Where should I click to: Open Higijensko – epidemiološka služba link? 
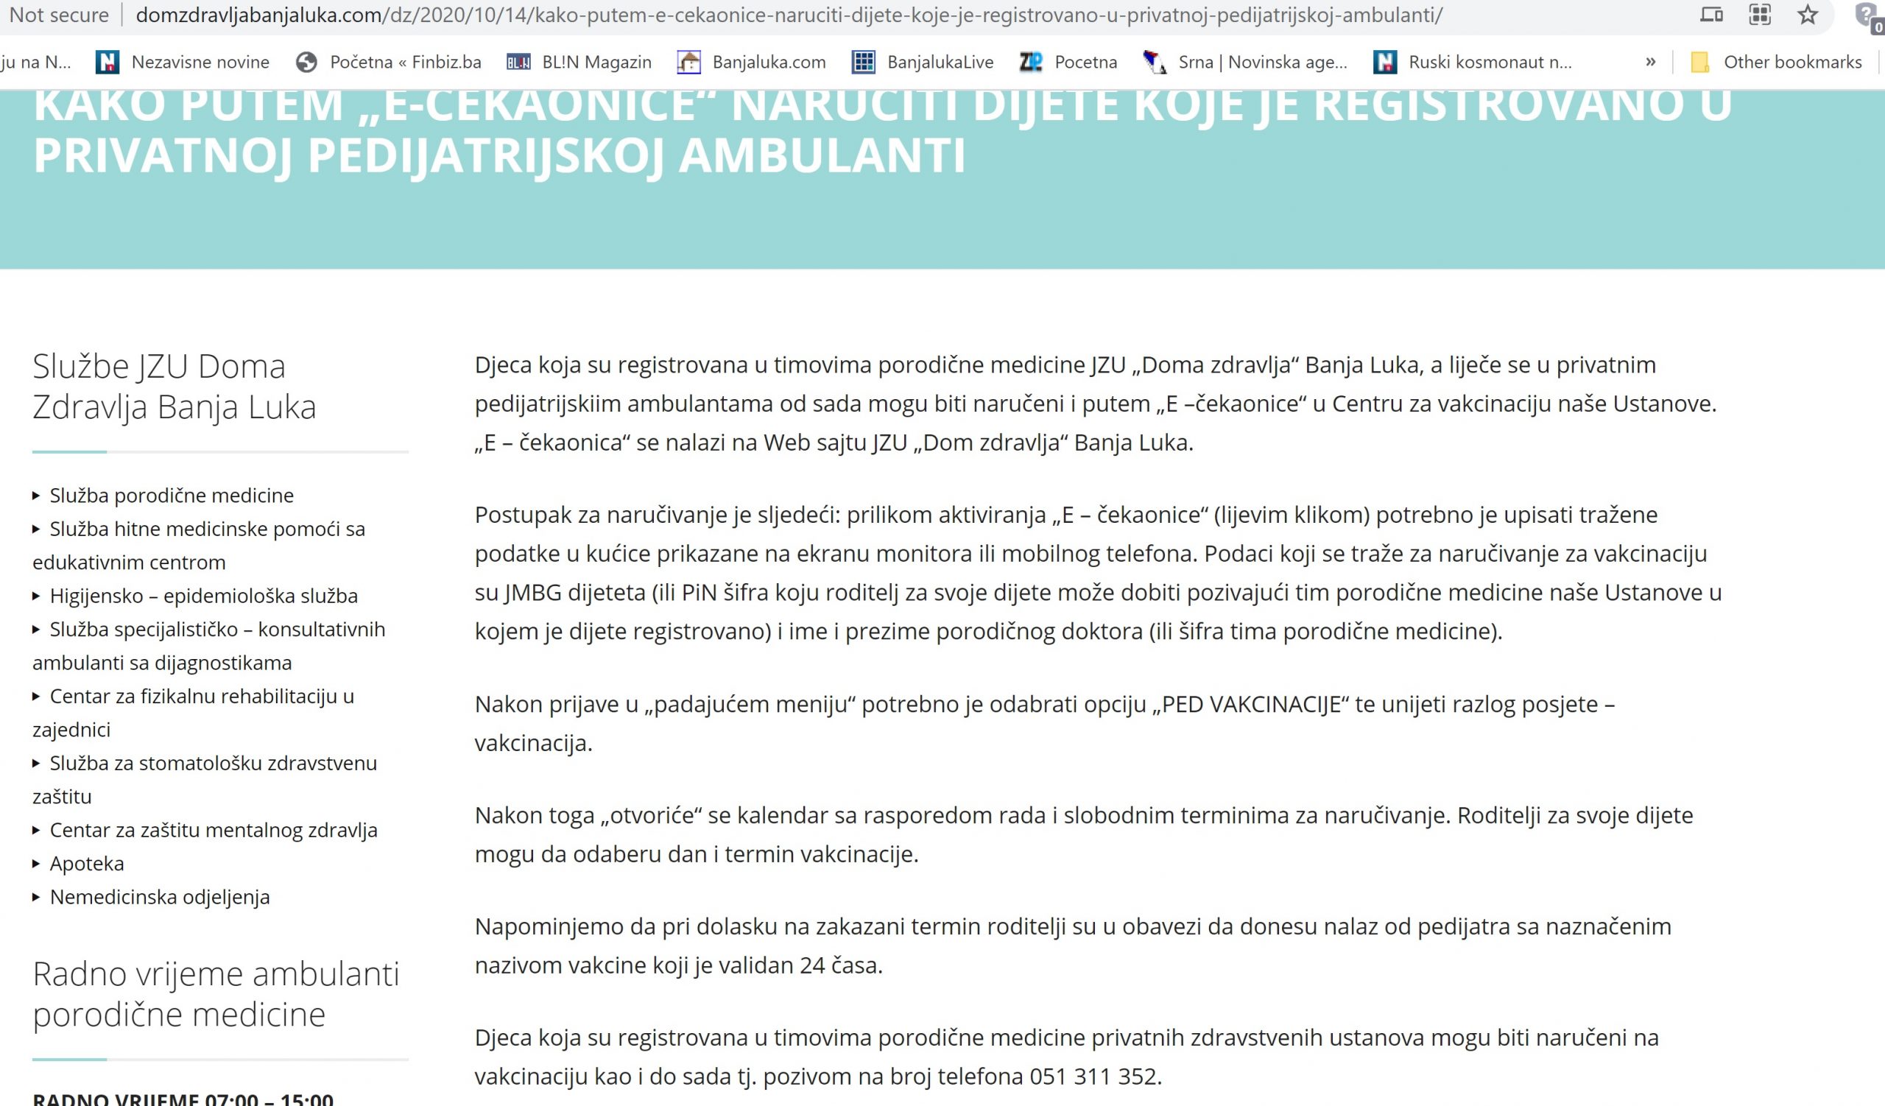pos(203,595)
